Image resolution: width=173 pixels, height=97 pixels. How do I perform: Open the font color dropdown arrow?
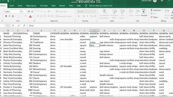(x=33, y=16)
